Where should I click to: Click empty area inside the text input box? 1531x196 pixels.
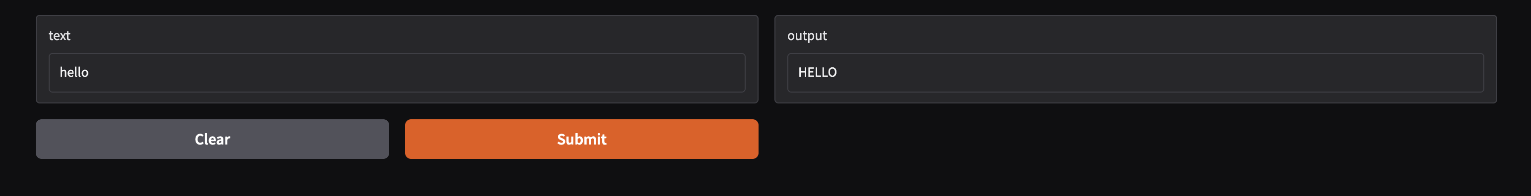click(x=416, y=73)
